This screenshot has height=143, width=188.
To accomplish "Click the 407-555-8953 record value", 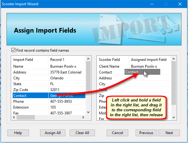I will tap(61, 101).
